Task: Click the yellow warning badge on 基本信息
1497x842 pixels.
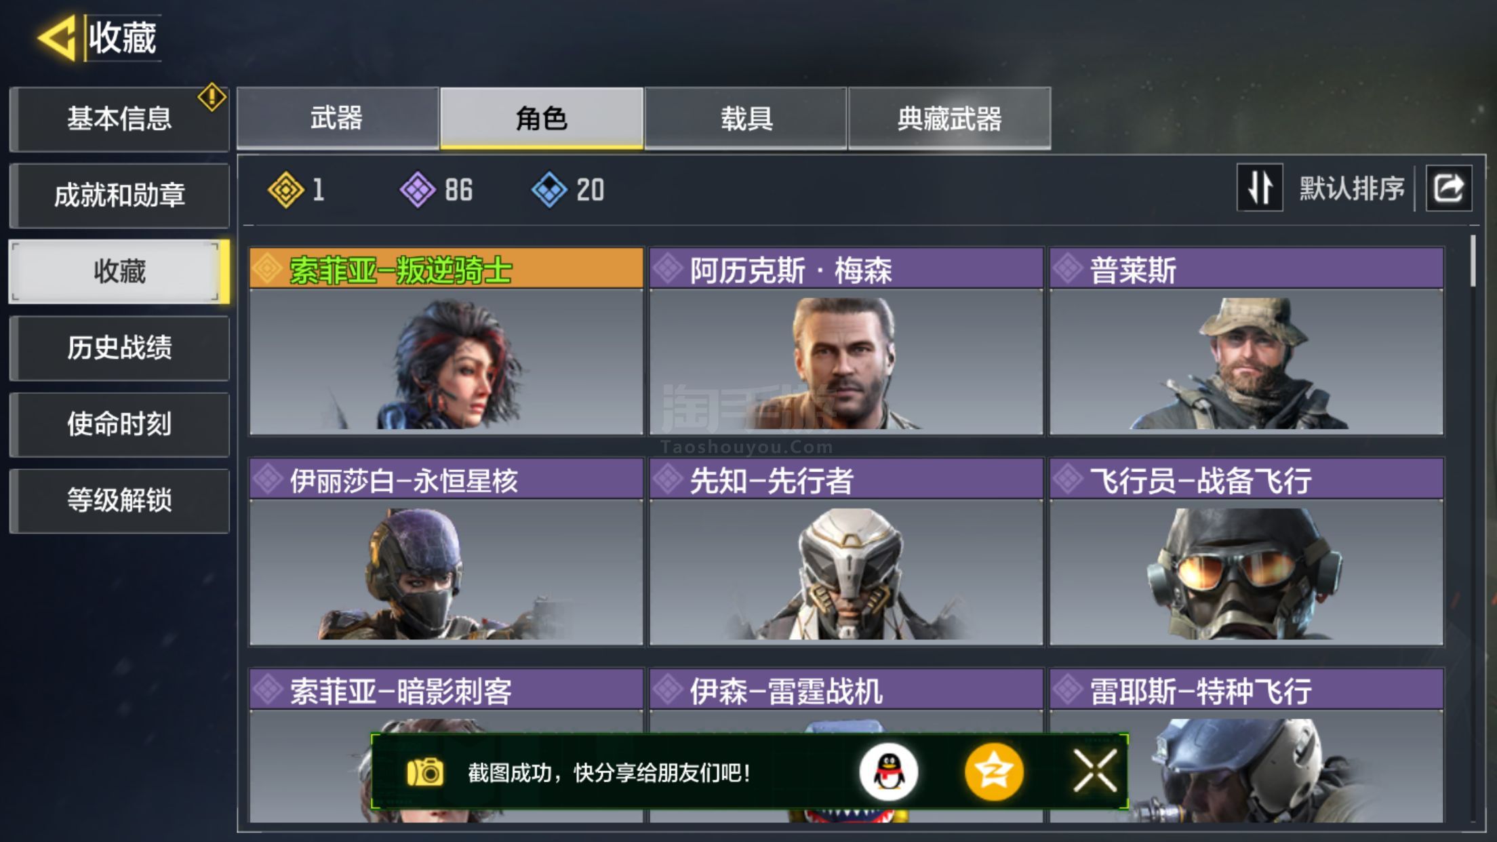Action: 212,97
